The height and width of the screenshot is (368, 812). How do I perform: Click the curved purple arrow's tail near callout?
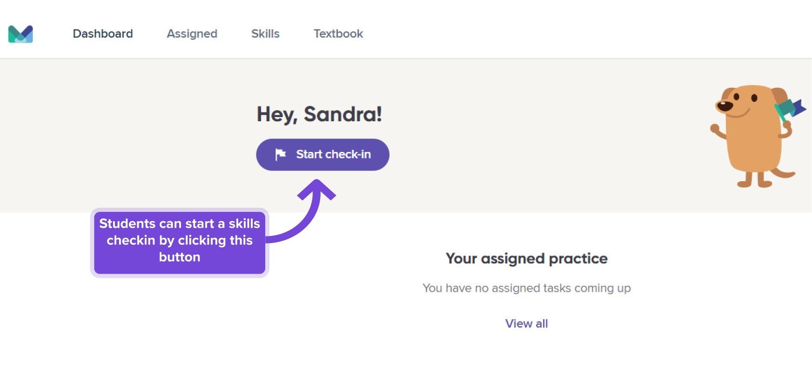tap(277, 238)
